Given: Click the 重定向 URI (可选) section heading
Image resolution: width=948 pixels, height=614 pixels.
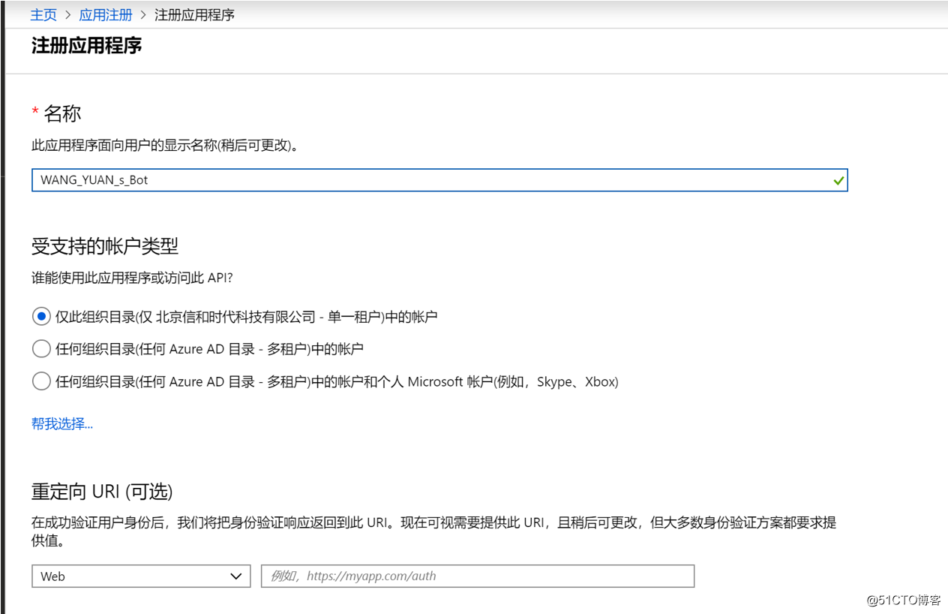Looking at the screenshot, I should point(101,491).
